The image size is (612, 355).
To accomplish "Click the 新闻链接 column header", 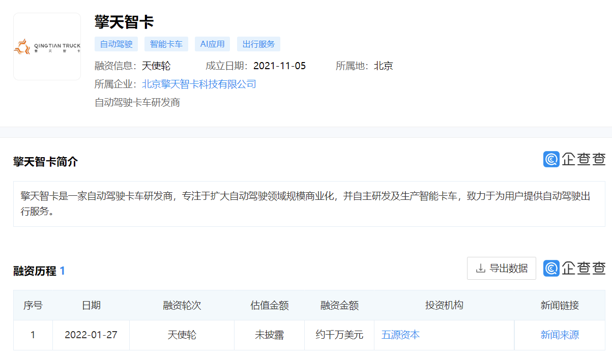I will click(x=560, y=305).
